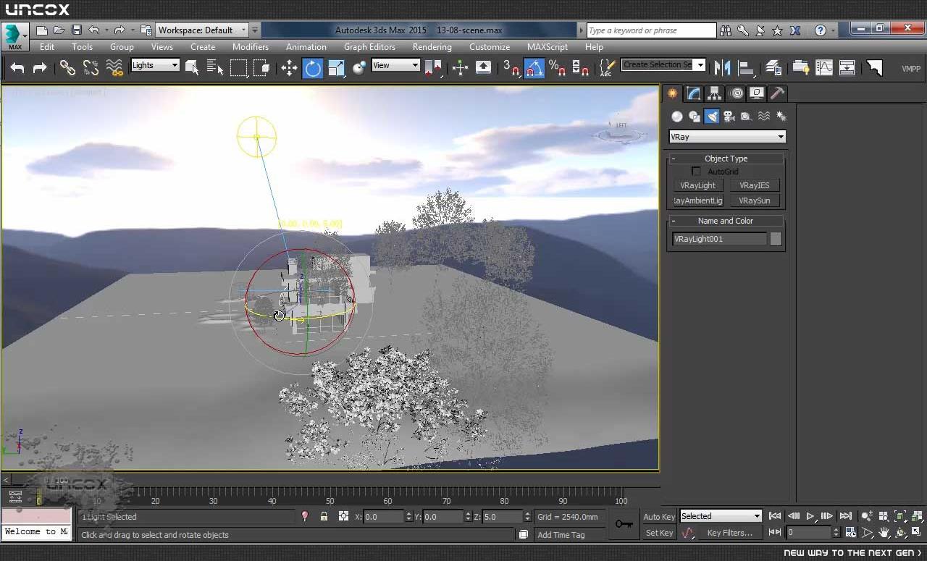Show the Shapes create category
This screenshot has height=561, width=927.
[695, 116]
